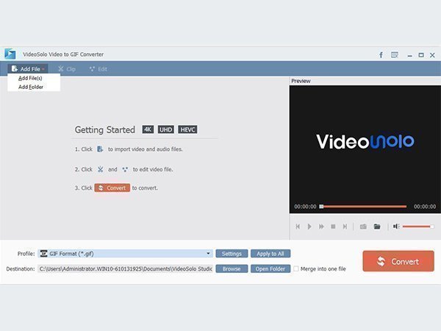The width and height of the screenshot is (441, 331).
Task: Click the Destination path field
Action: (125, 268)
